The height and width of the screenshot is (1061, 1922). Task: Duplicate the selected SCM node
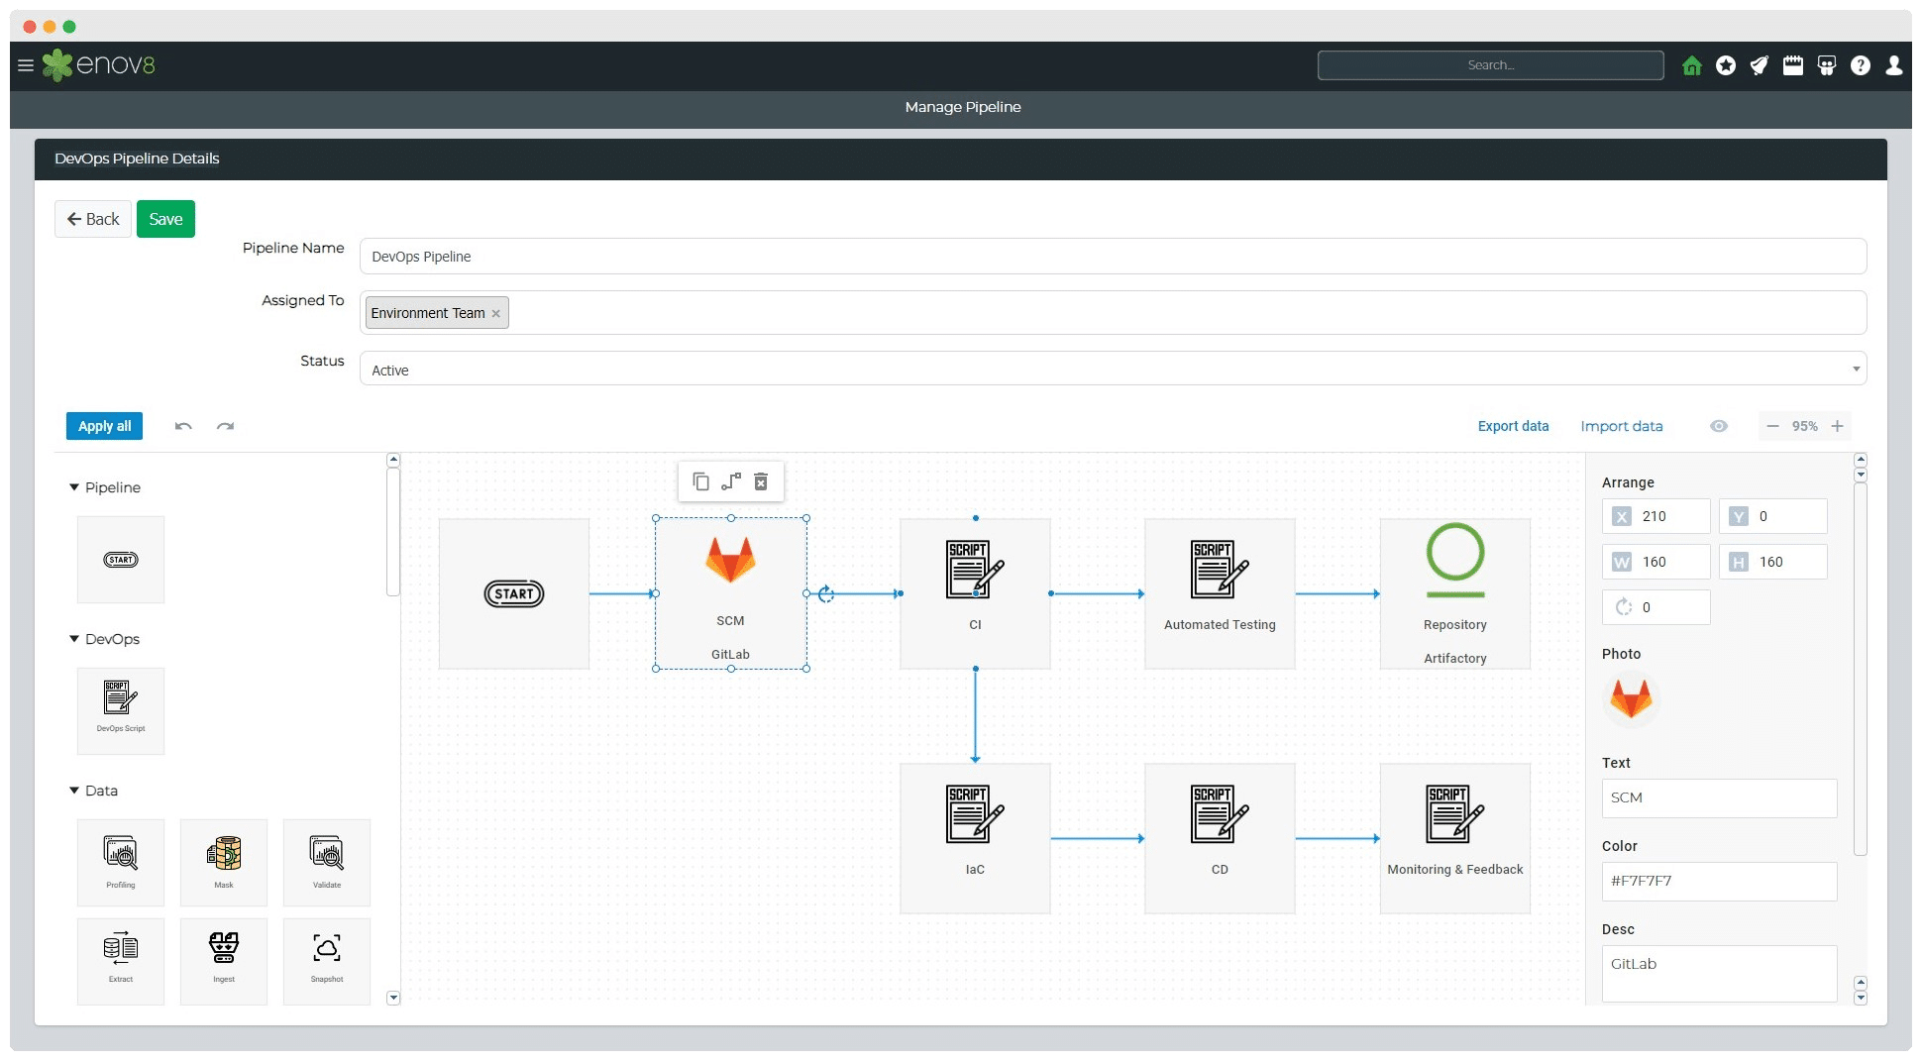tap(701, 481)
